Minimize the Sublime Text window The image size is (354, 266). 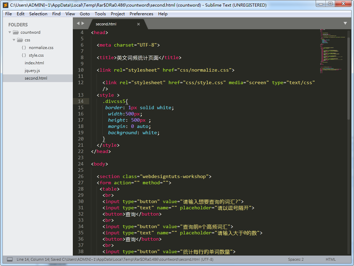pyautogui.click(x=321, y=4)
